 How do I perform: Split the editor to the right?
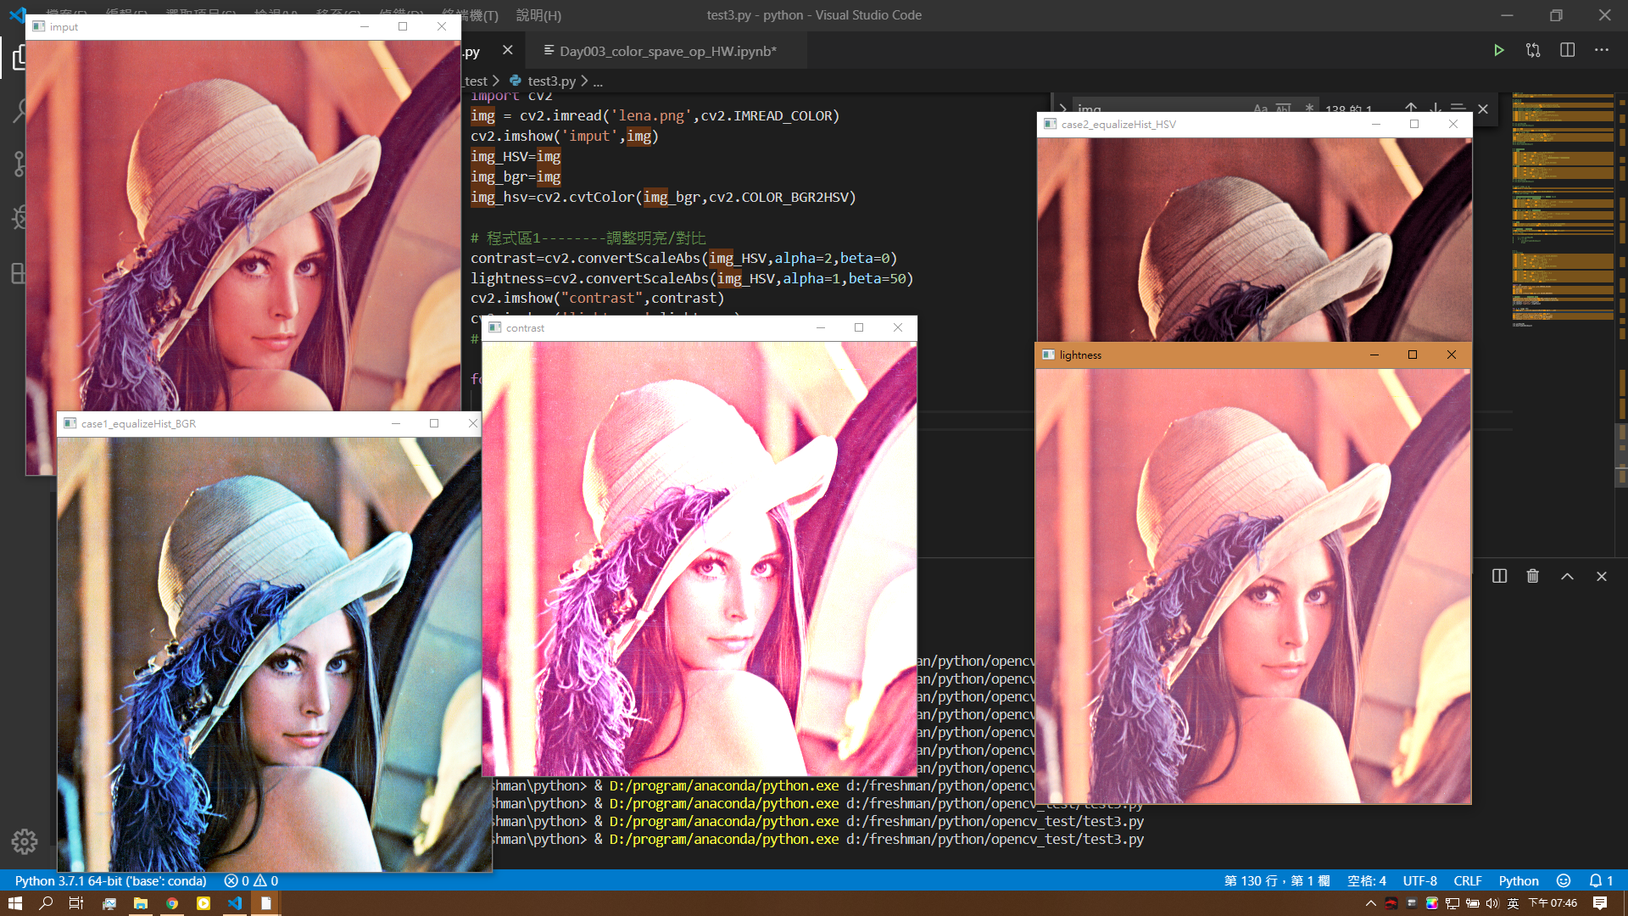(1567, 50)
